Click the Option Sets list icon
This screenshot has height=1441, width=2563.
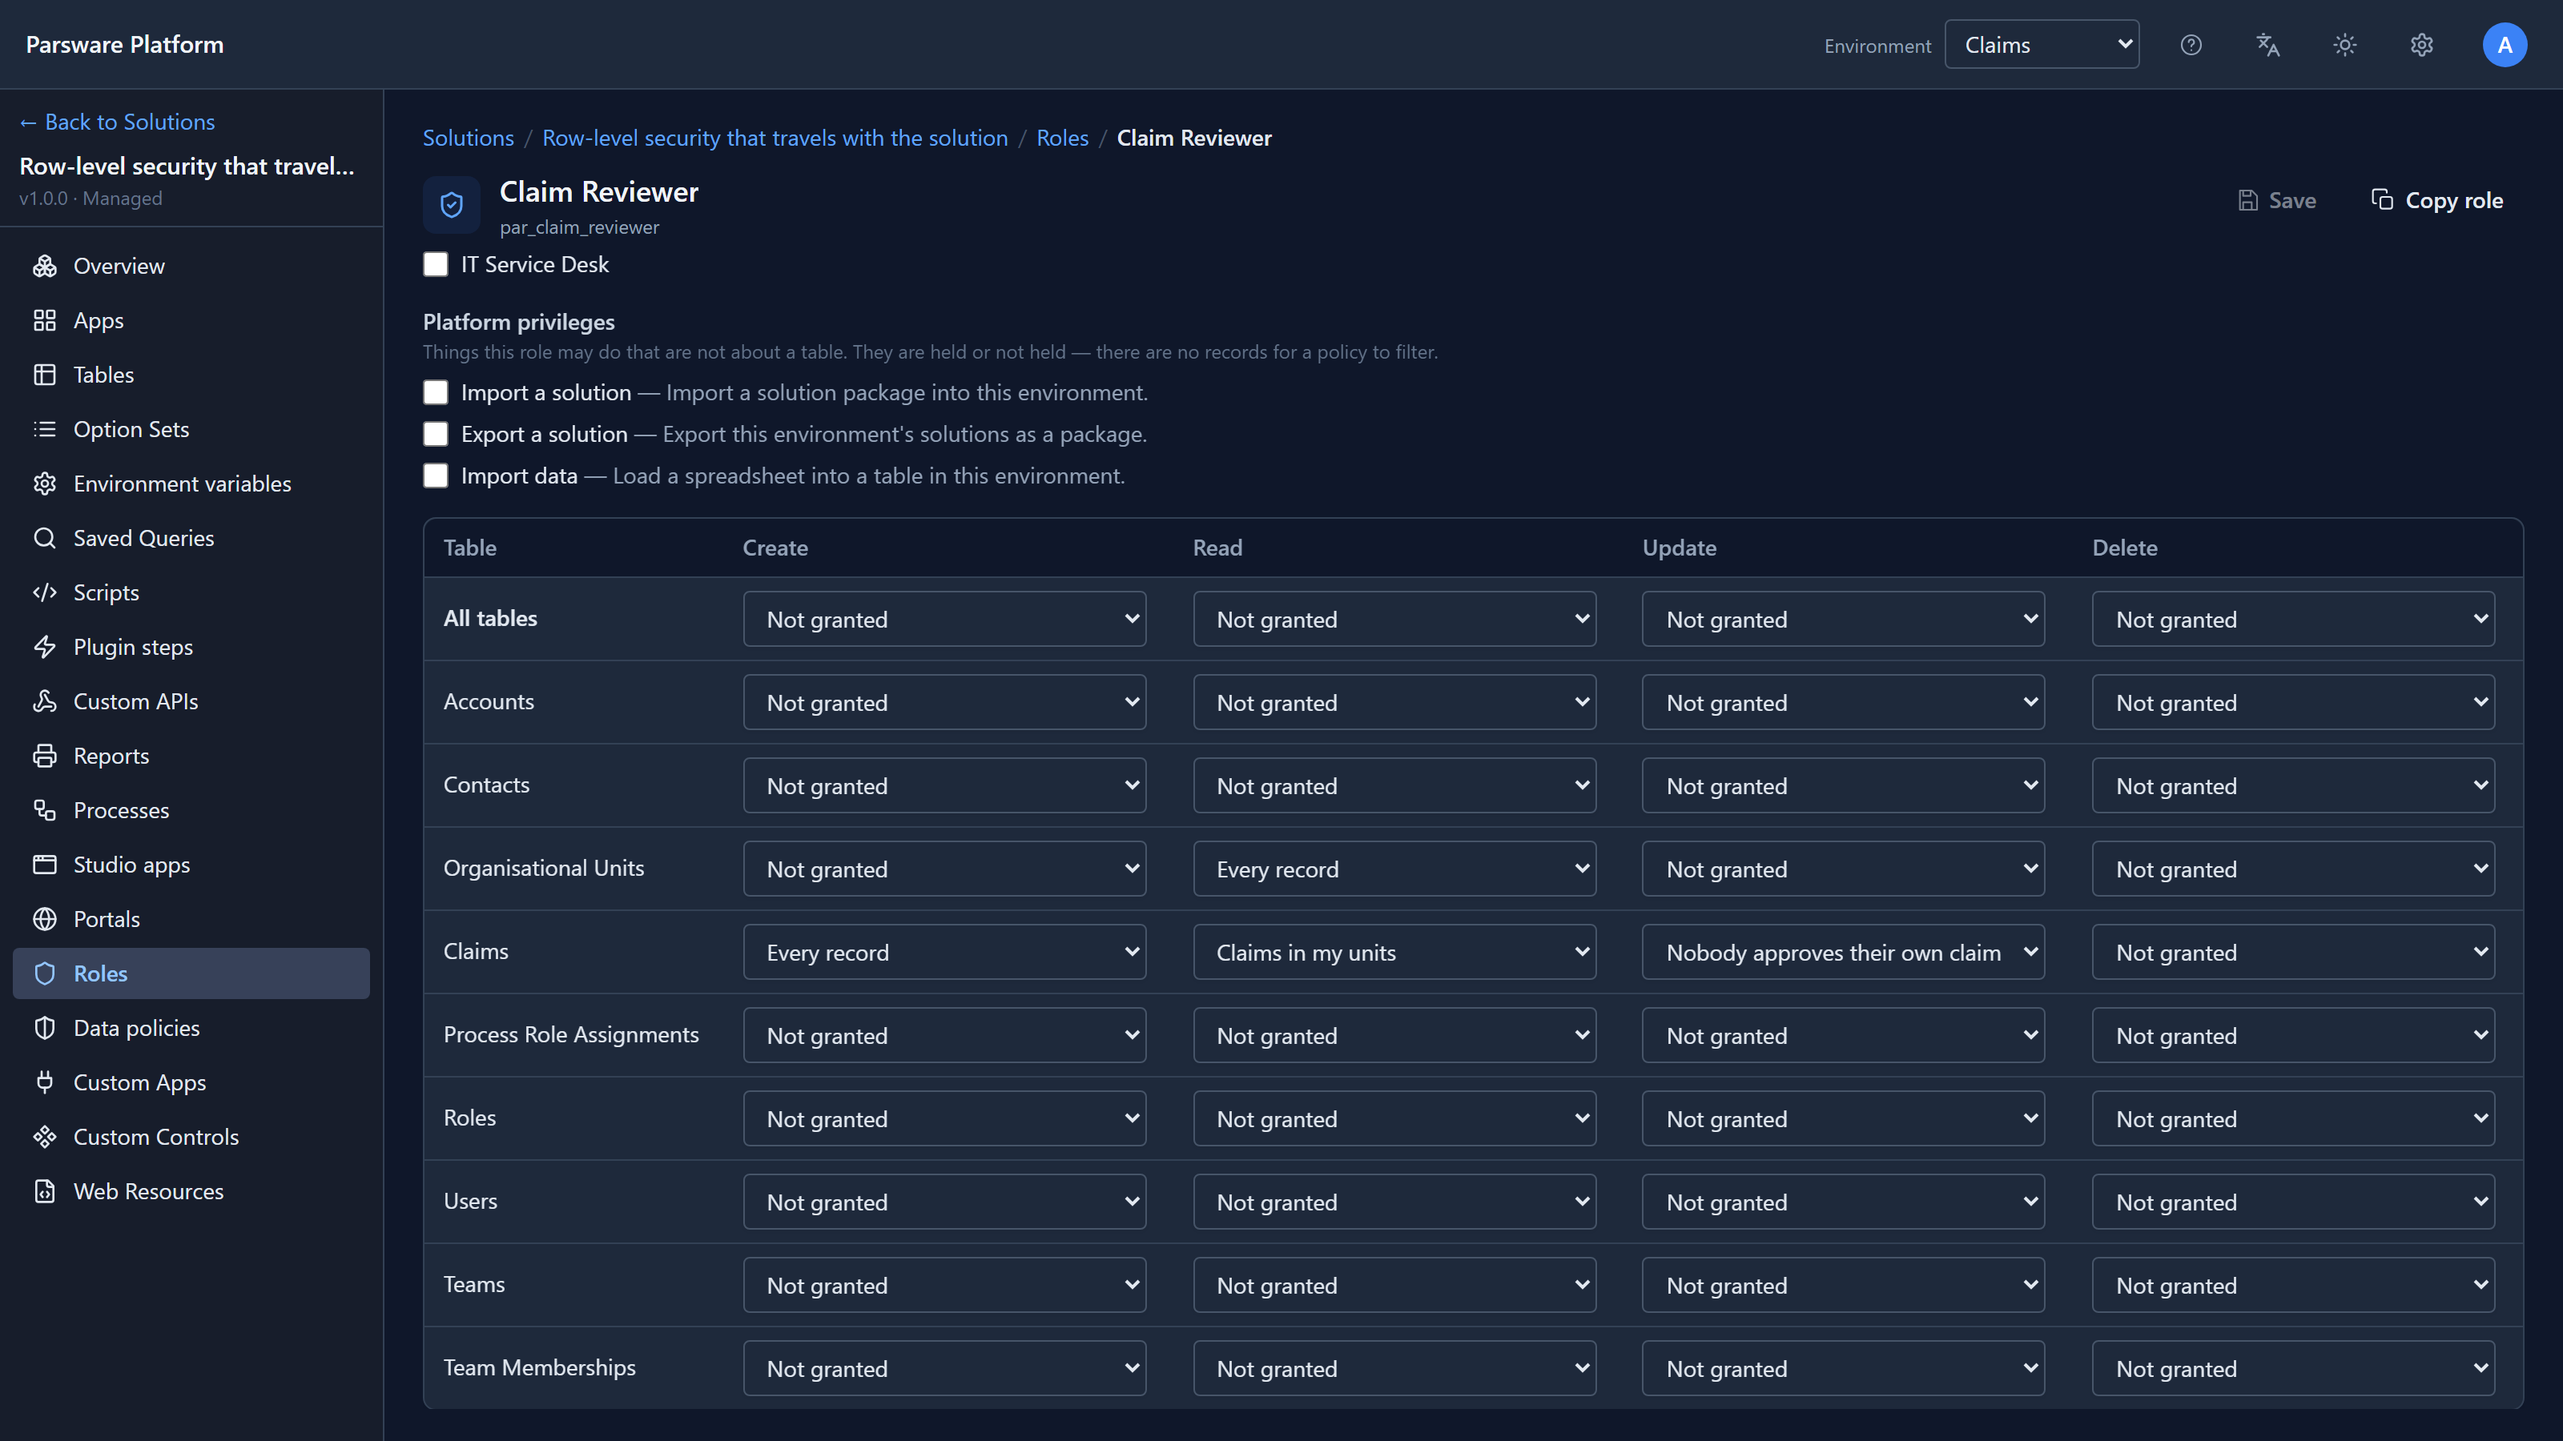click(45, 428)
